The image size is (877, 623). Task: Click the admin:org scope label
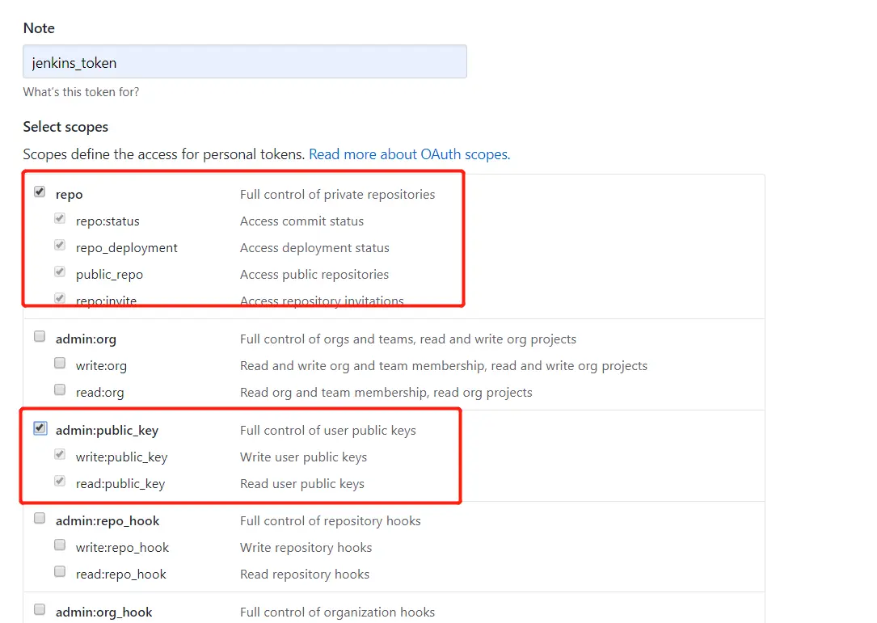pos(86,339)
